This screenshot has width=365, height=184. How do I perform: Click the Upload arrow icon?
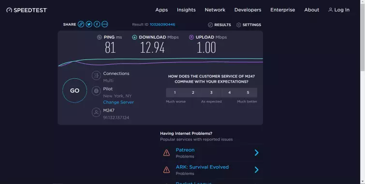[191, 37]
